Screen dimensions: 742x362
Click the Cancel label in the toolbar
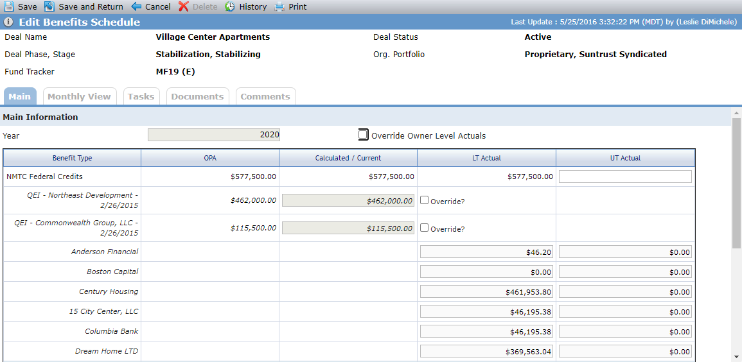[158, 7]
